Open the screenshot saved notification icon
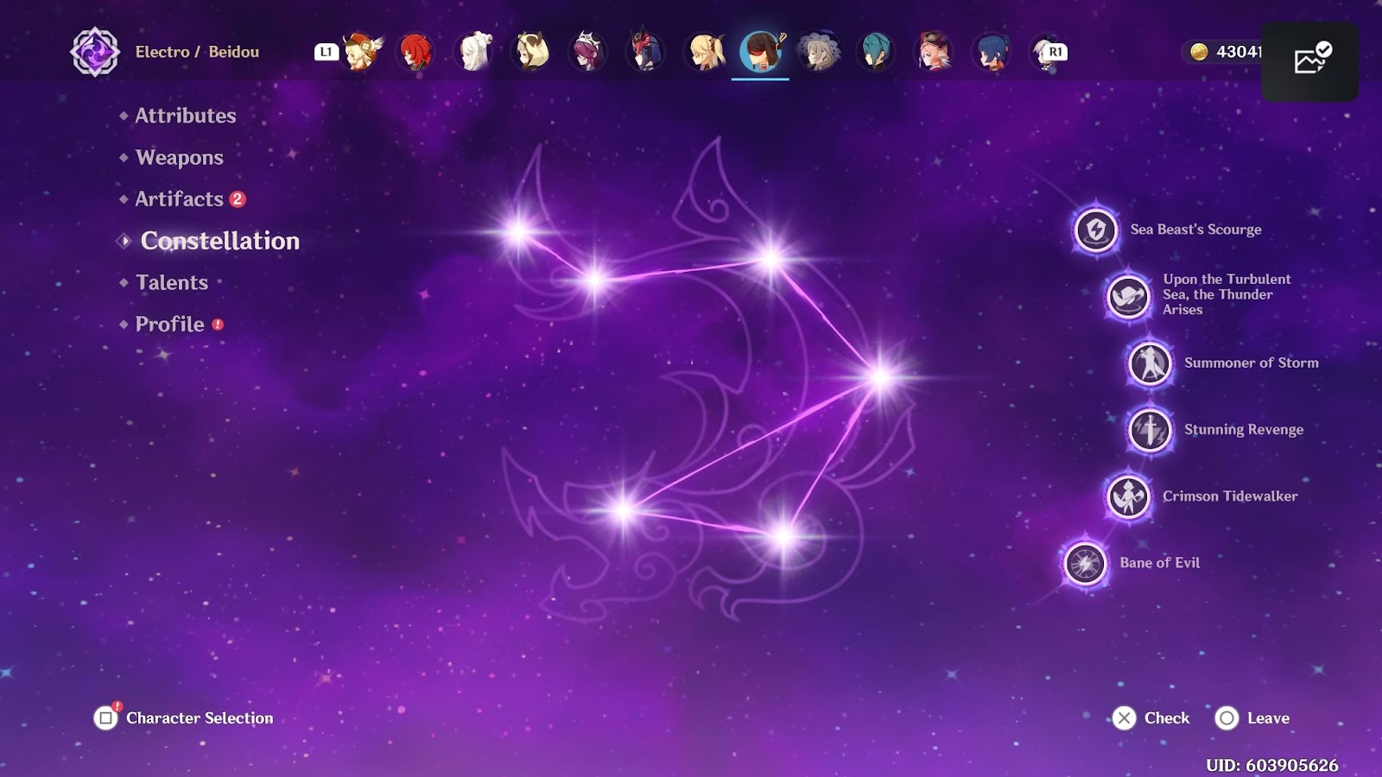The width and height of the screenshot is (1382, 777). click(x=1311, y=60)
